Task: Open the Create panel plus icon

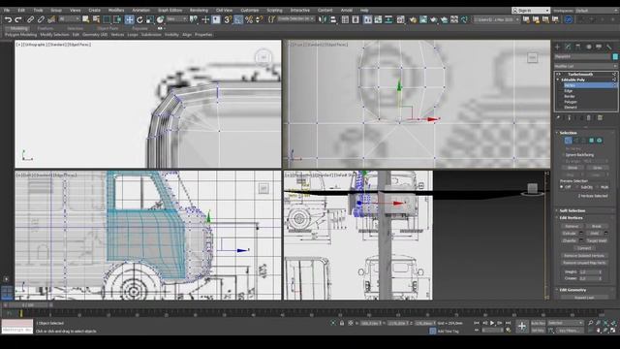Action: coord(557,47)
